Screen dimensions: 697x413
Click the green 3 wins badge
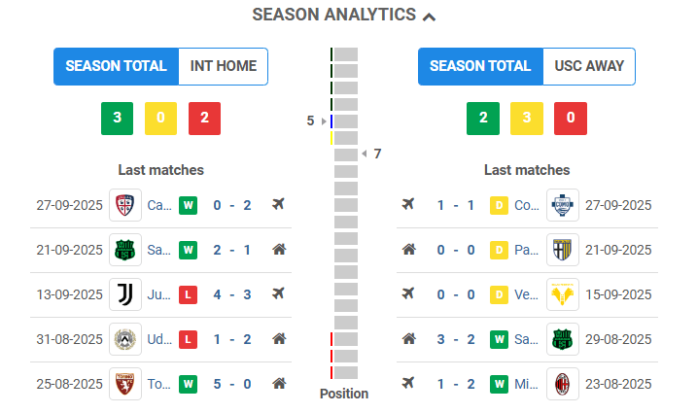[117, 119]
